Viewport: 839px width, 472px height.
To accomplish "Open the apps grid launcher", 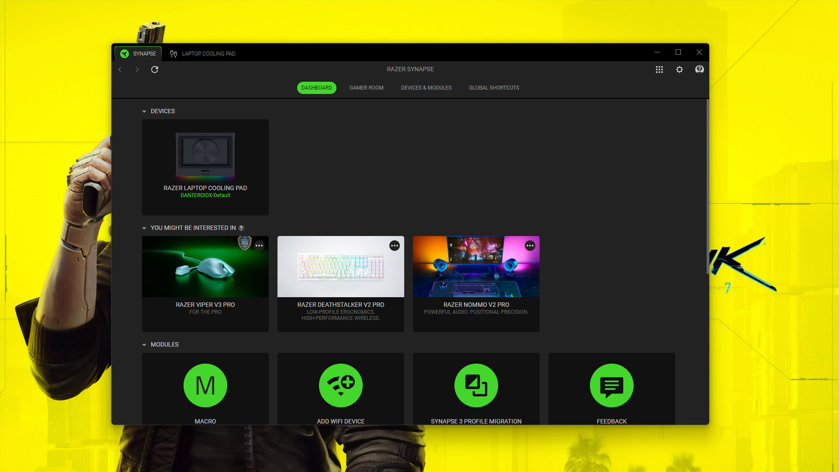I will point(659,69).
